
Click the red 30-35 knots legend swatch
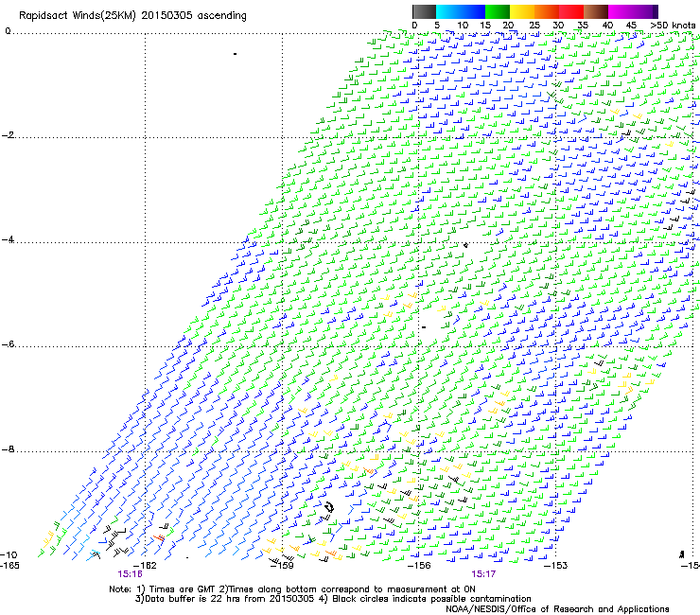tap(571, 11)
